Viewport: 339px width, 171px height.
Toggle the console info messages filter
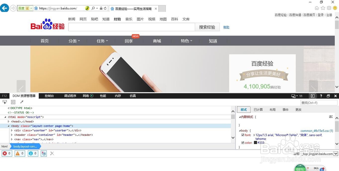pyautogui.click(x=33, y=153)
